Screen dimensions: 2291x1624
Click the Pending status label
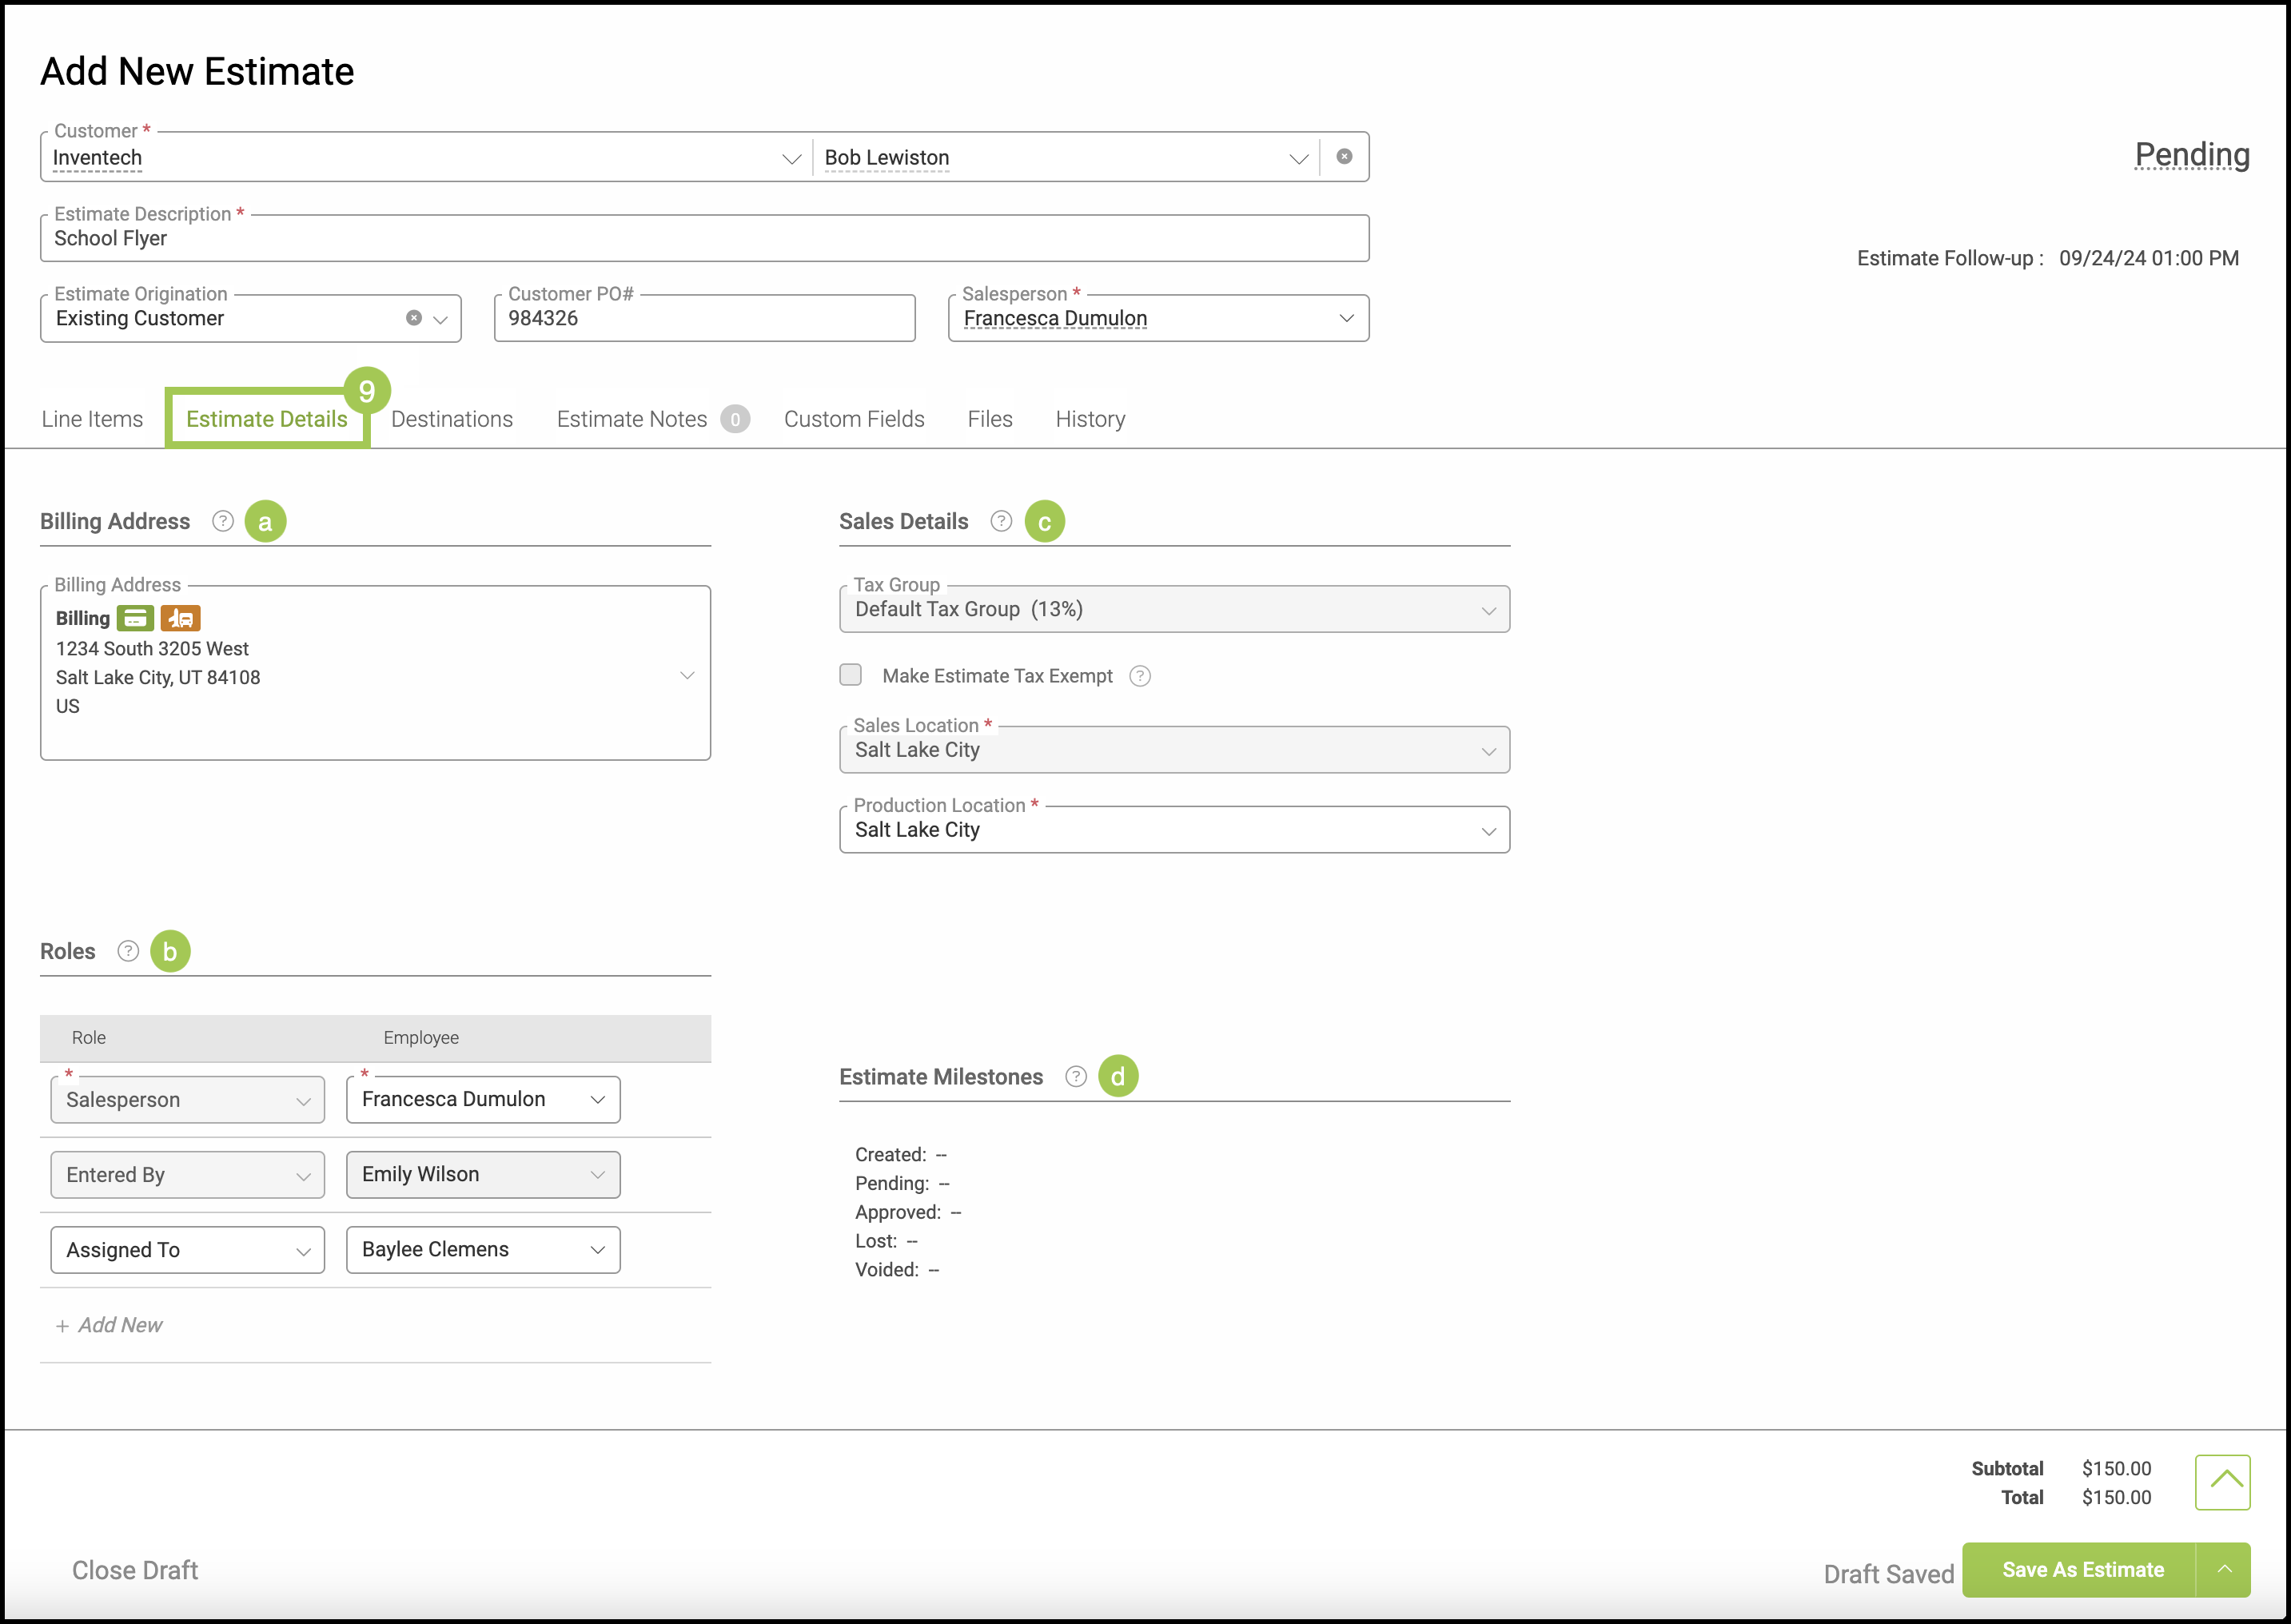2192,155
